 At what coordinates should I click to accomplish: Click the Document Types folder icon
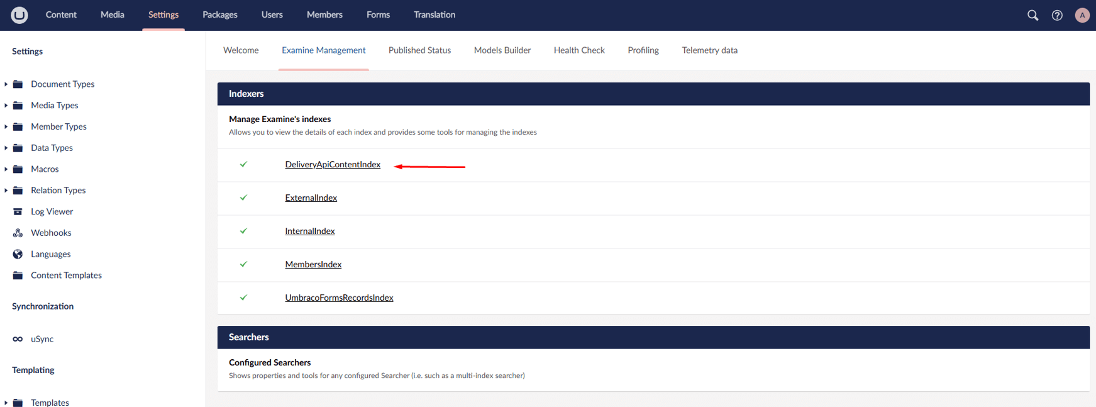18,84
